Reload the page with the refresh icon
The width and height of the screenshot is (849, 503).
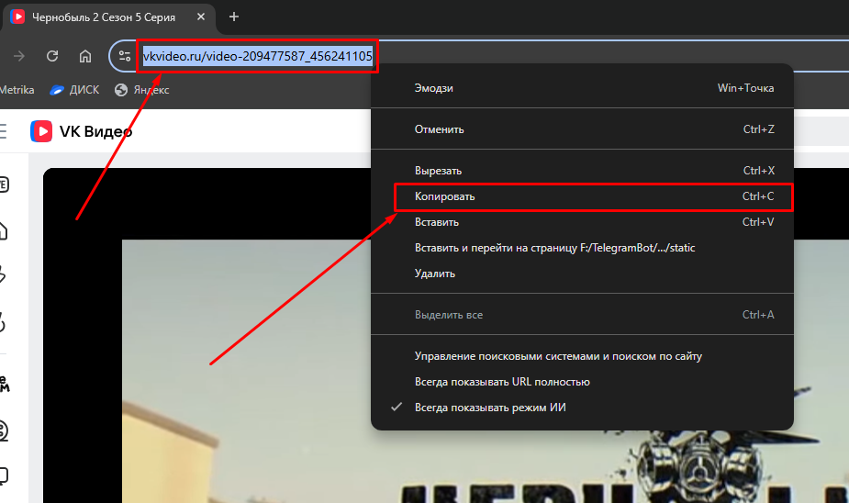(52, 56)
